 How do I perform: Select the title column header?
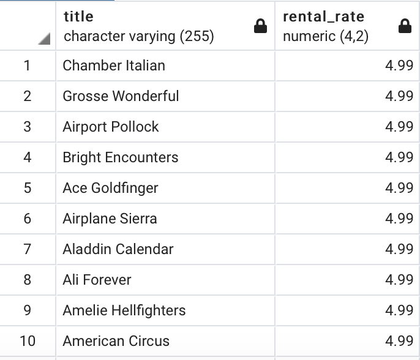(165, 26)
